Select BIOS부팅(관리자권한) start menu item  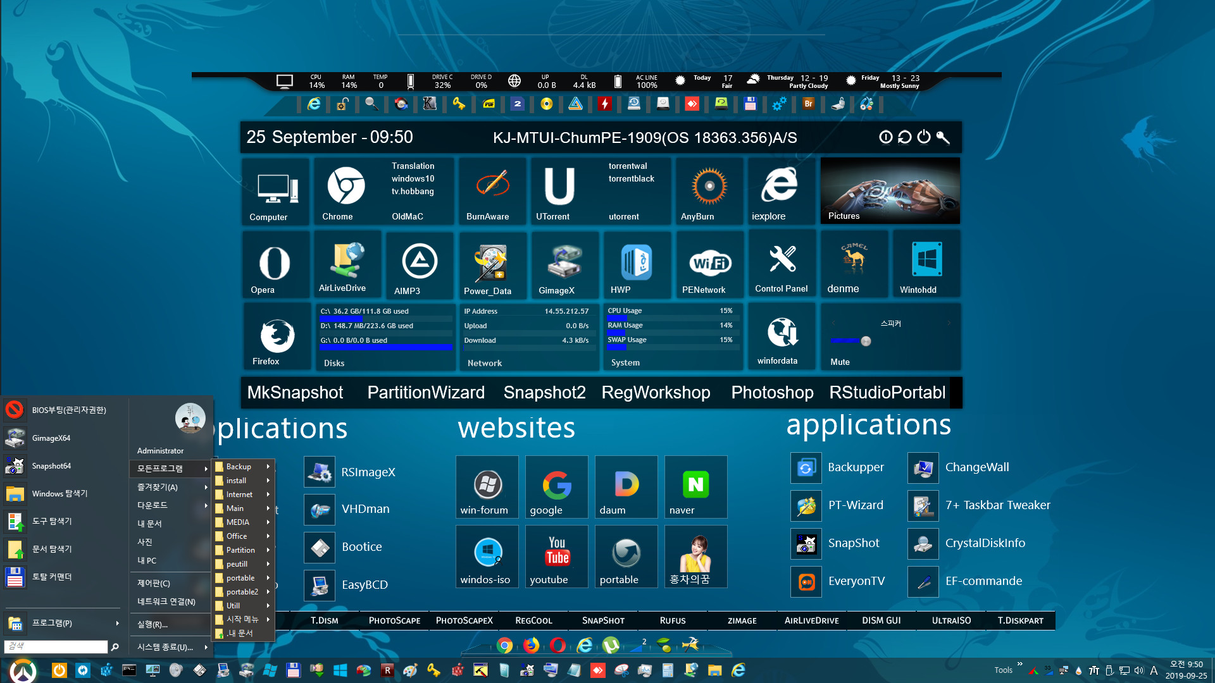pyautogui.click(x=62, y=410)
